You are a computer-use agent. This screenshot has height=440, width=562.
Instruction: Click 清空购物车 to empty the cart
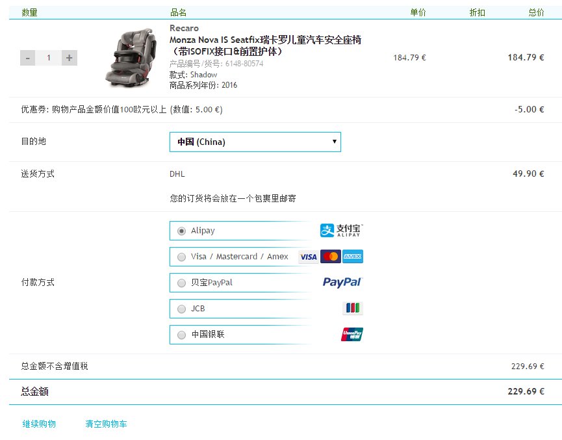[106, 424]
